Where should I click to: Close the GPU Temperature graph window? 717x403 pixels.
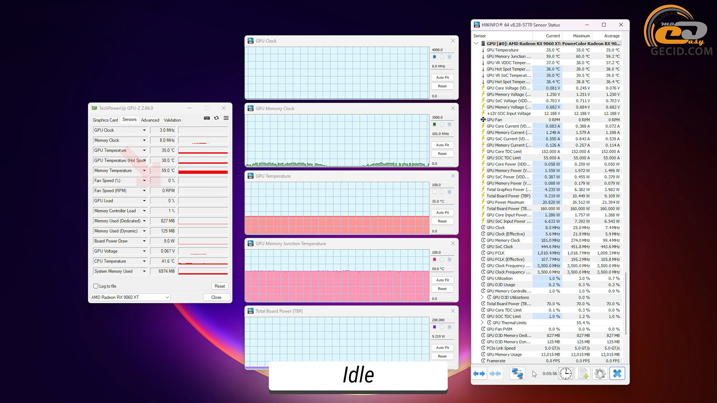tap(453, 176)
